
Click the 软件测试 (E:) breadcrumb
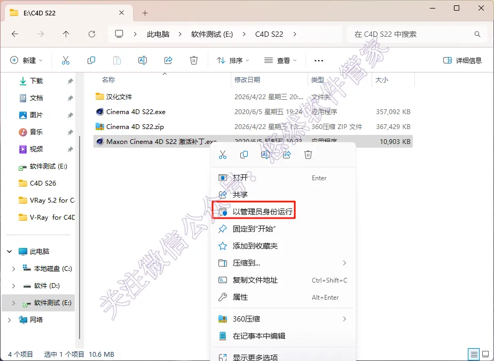tap(211, 34)
